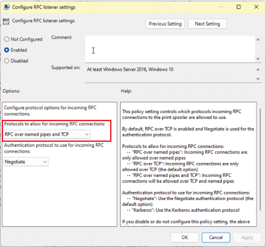Screen dimensions: 266x247
Task: Click inside the Comment text box
Action: [x=170, y=49]
